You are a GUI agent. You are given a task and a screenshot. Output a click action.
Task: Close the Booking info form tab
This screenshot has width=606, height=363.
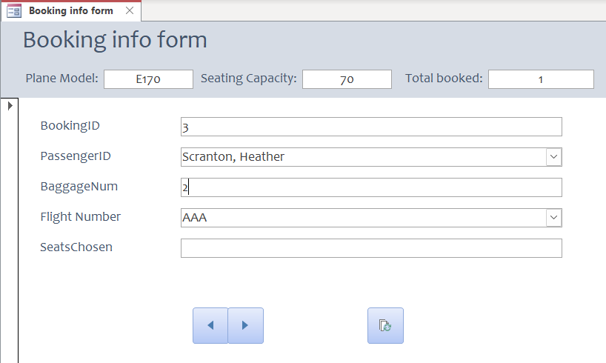(x=130, y=11)
